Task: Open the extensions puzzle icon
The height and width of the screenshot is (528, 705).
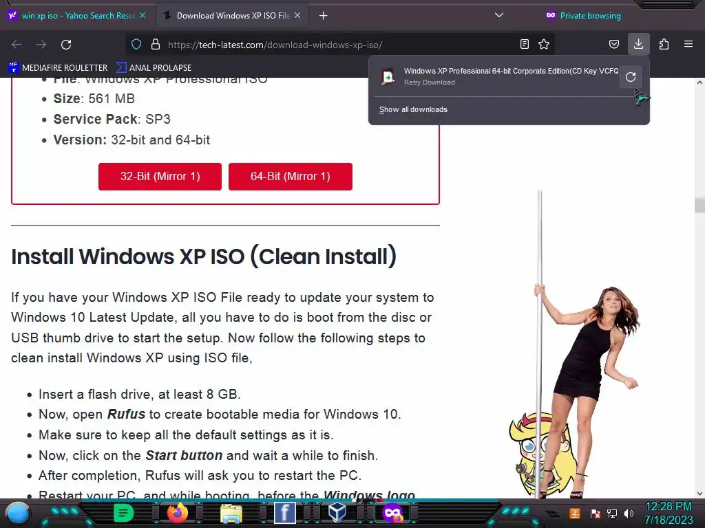Action: [664, 44]
